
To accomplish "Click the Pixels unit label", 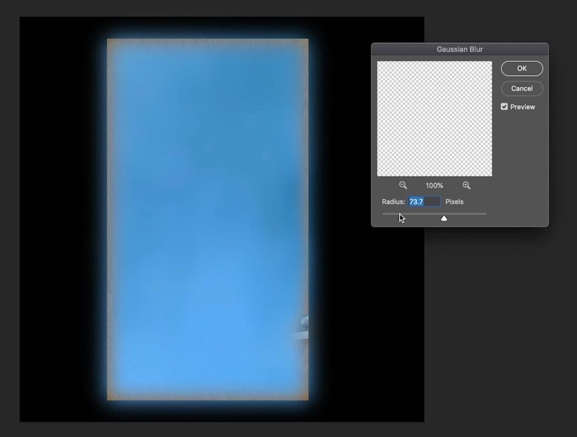I will pos(454,201).
